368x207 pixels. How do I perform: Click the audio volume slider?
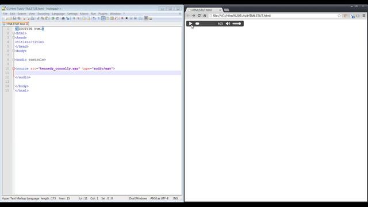(236, 24)
